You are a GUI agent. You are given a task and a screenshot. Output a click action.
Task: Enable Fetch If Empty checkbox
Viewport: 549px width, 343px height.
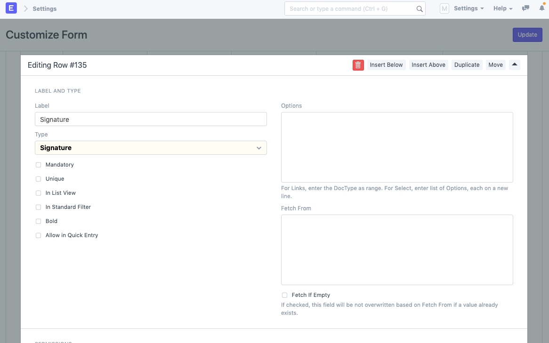(x=284, y=295)
